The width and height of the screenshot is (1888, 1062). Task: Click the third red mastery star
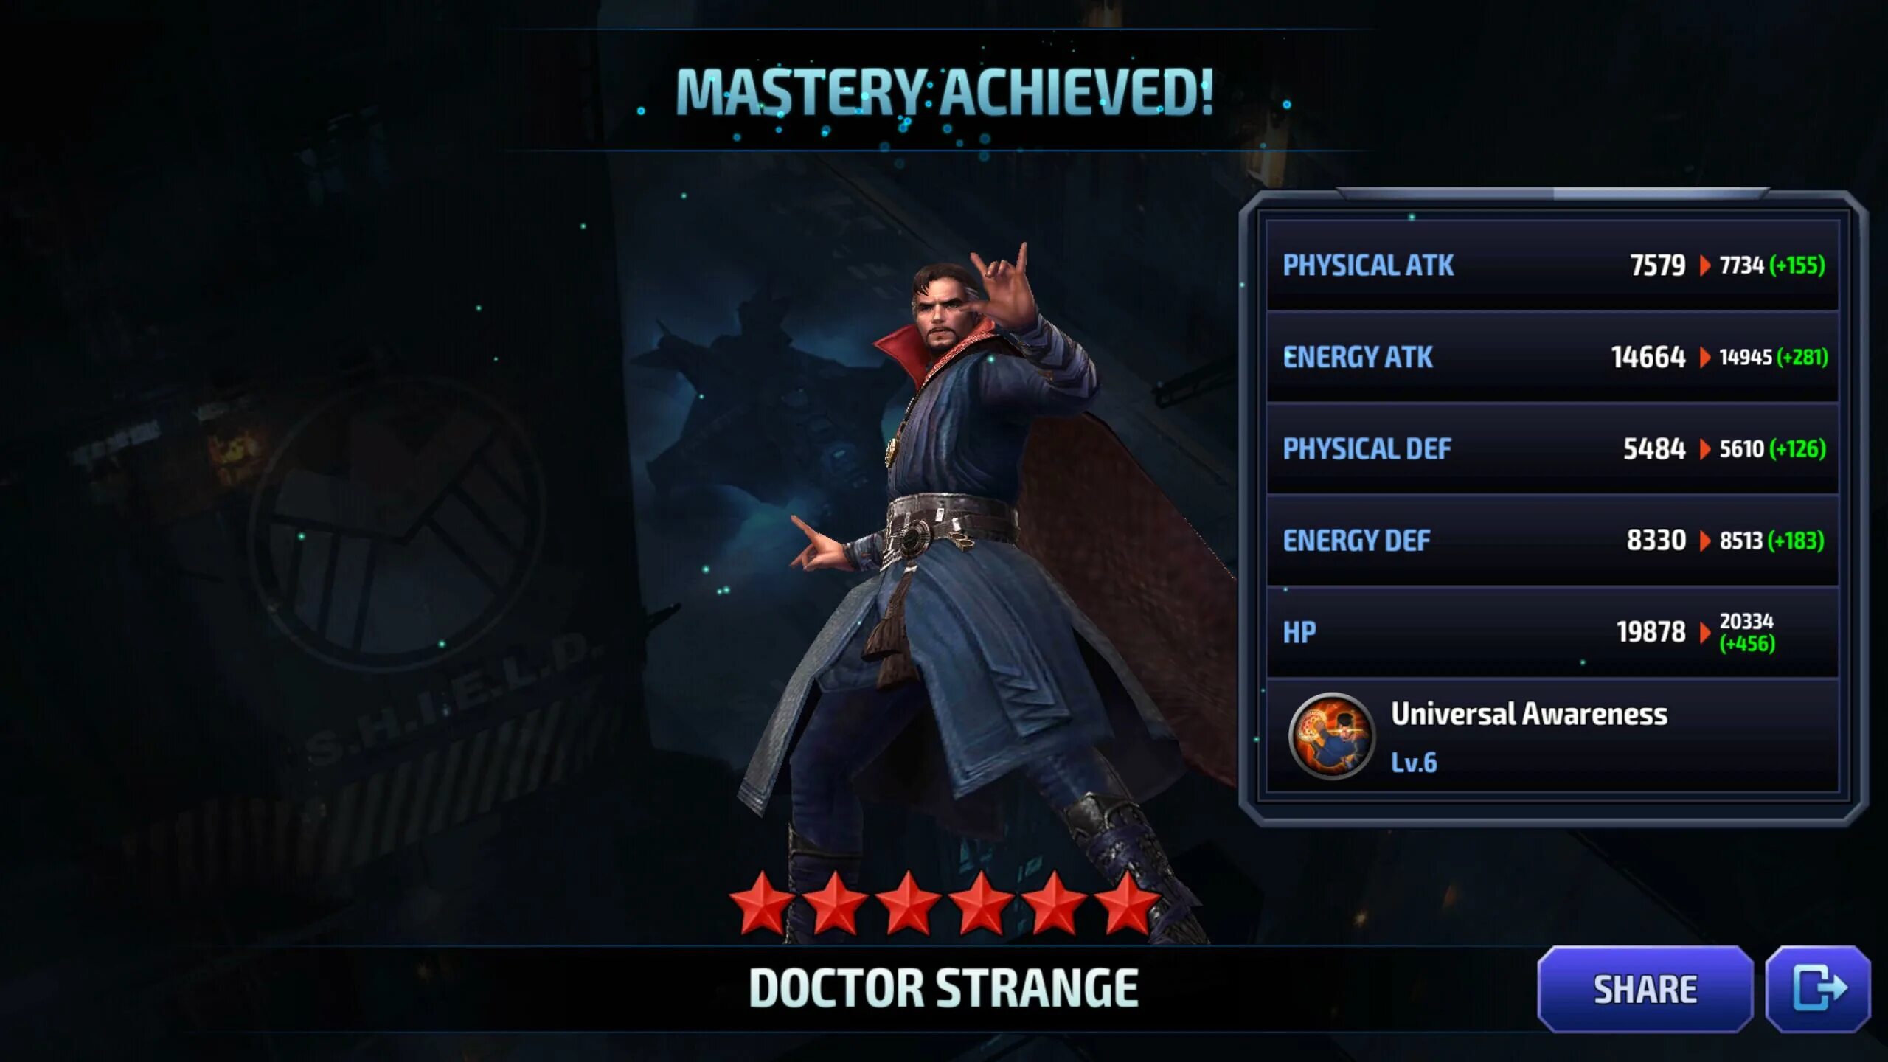(908, 903)
